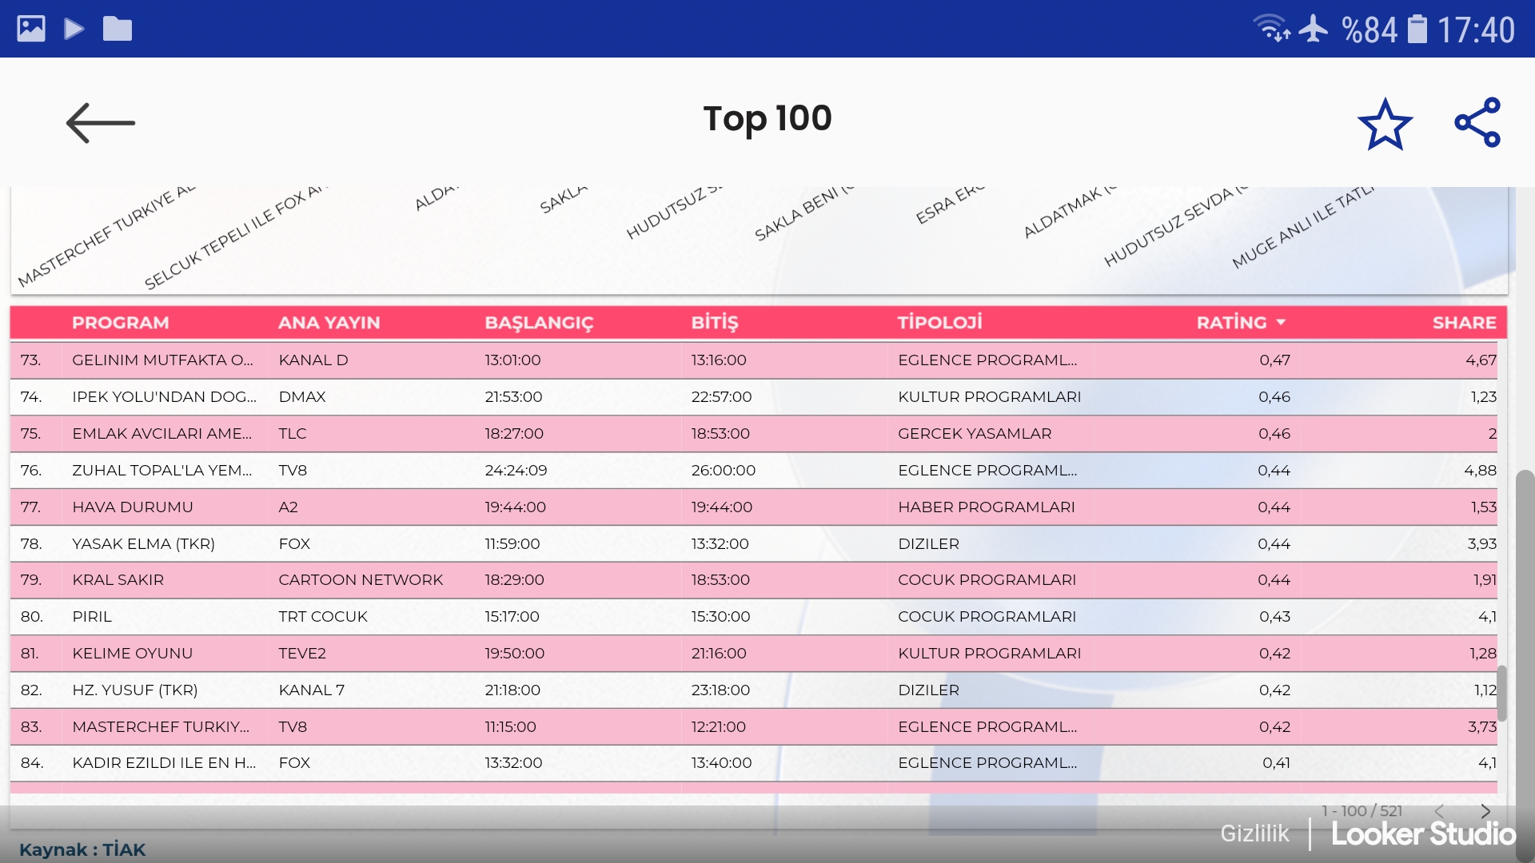Image resolution: width=1535 pixels, height=863 pixels.
Task: Tap the battery status icon
Action: click(1417, 29)
